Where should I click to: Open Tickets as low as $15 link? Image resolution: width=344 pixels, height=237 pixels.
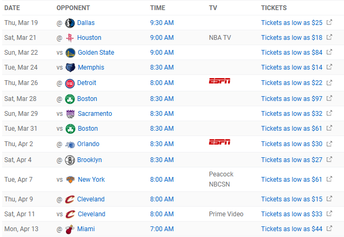[291, 199]
